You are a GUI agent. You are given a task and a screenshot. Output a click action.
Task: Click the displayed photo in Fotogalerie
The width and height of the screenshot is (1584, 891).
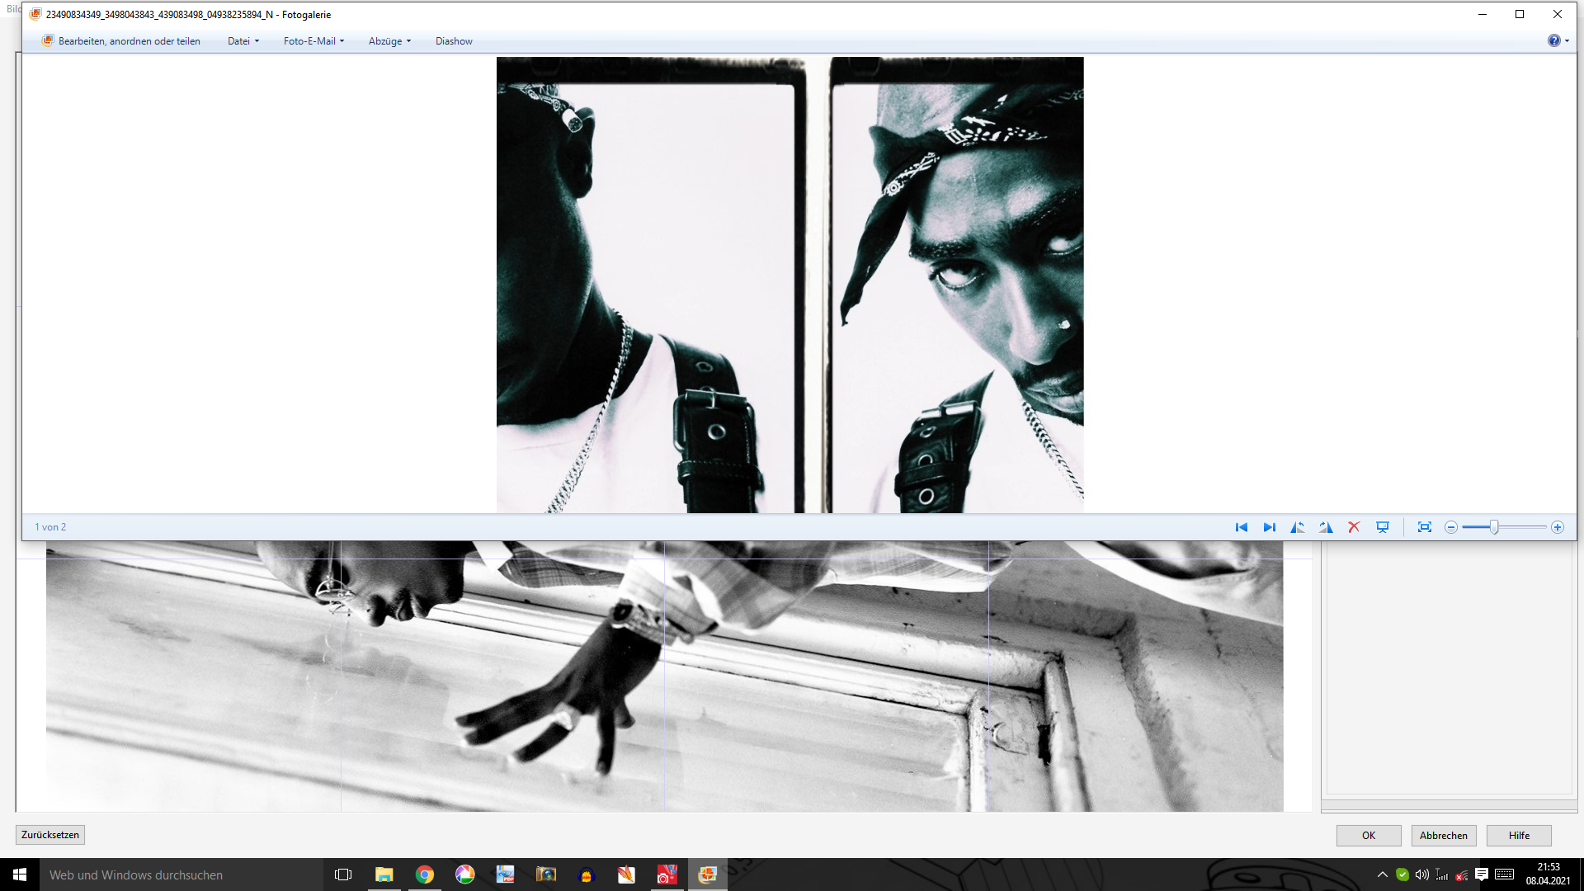(790, 285)
